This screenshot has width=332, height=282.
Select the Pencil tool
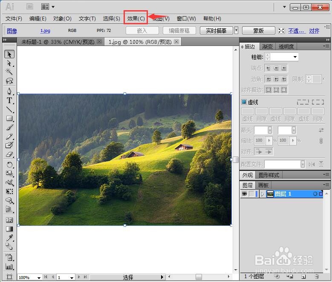tap(9, 136)
